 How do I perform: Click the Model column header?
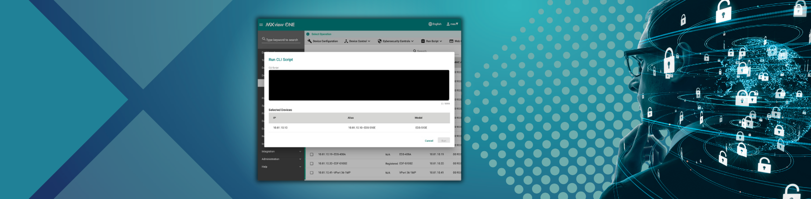pyautogui.click(x=418, y=118)
